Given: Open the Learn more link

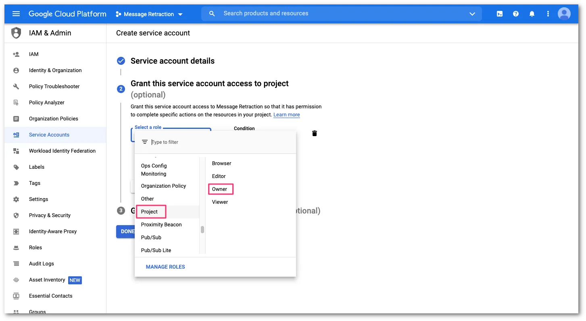Looking at the screenshot, I should pyautogui.click(x=286, y=114).
